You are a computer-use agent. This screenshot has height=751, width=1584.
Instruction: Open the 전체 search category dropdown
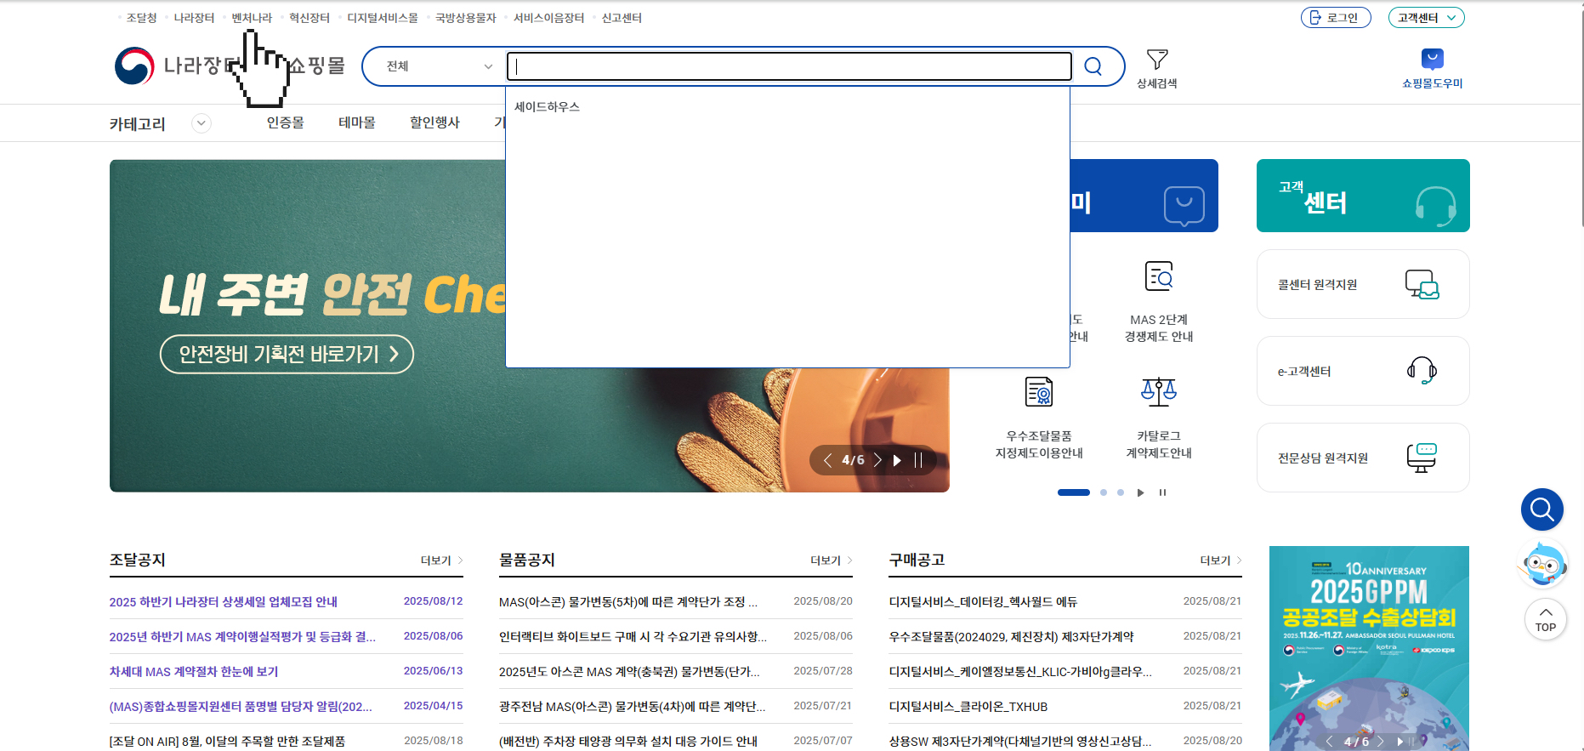[x=439, y=66]
